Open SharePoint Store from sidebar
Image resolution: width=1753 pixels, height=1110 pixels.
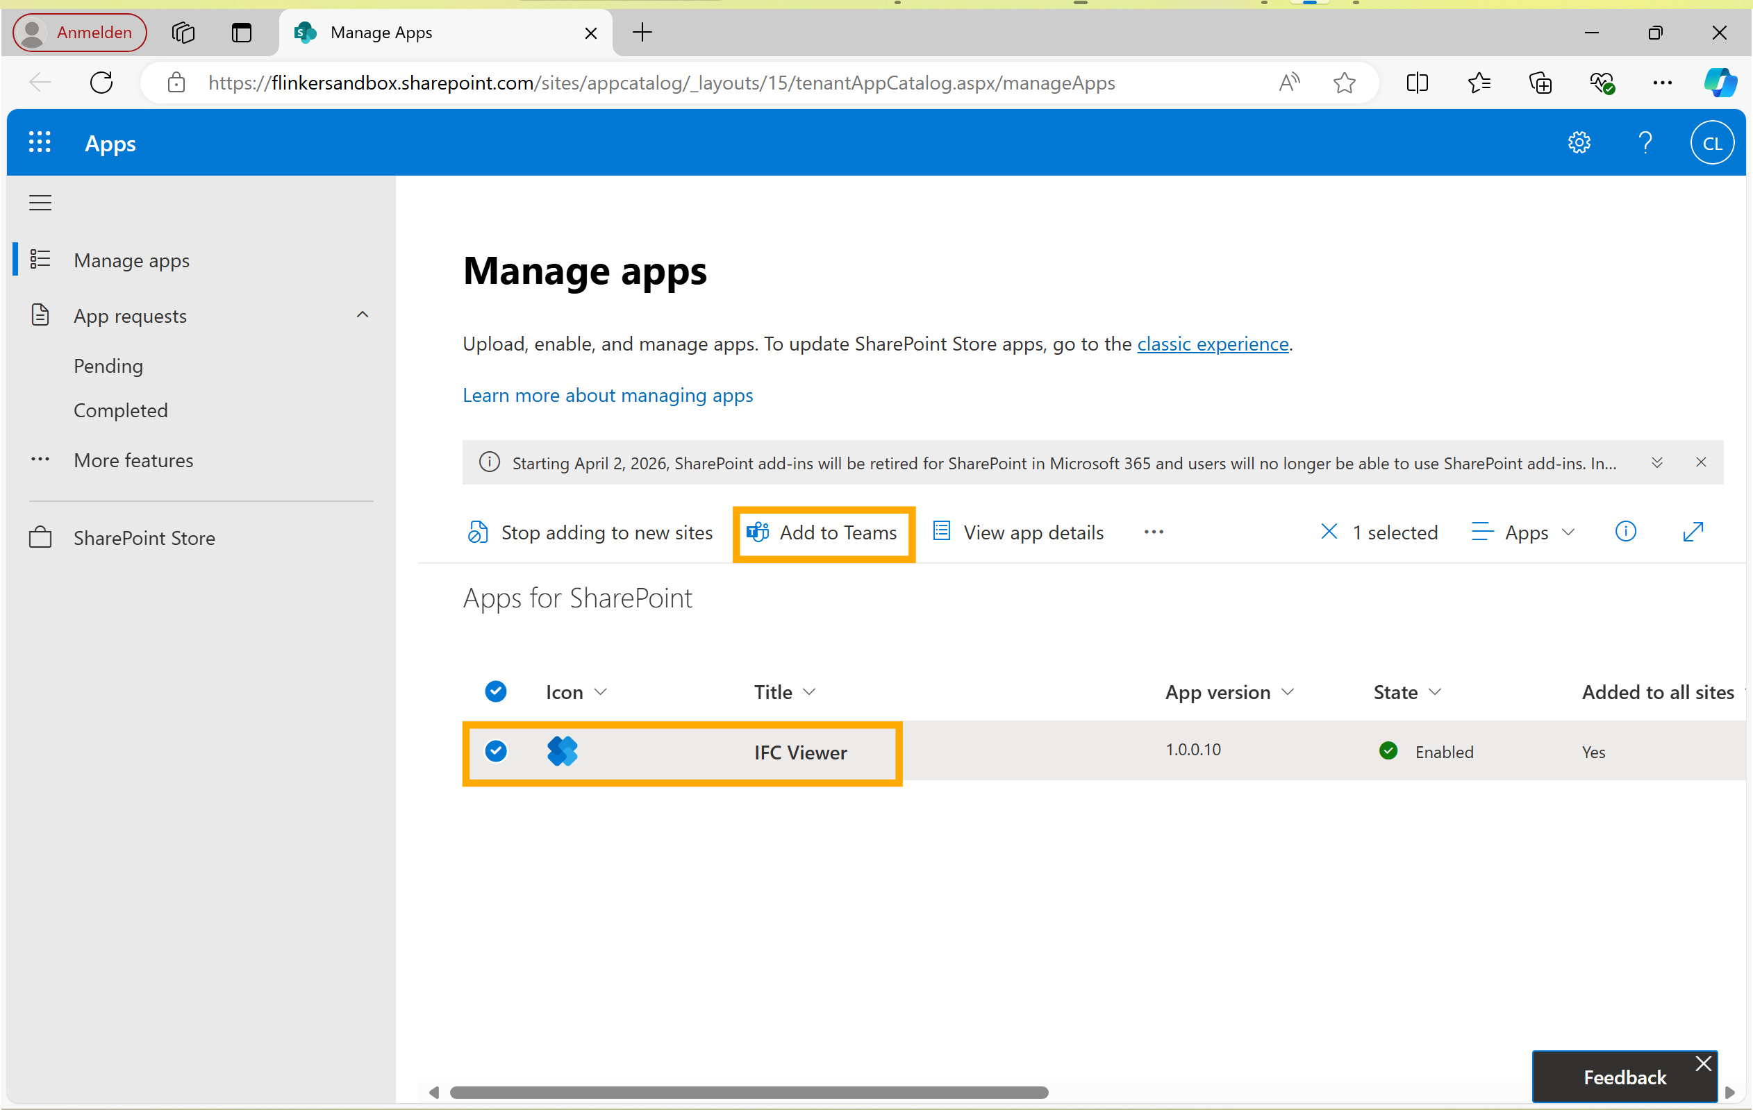(x=144, y=538)
